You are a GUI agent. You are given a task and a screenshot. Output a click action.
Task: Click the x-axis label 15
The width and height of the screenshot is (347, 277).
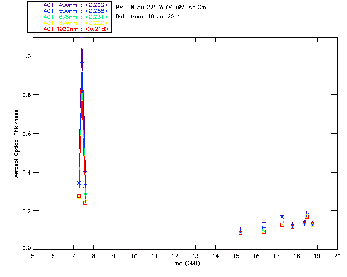click(236, 256)
